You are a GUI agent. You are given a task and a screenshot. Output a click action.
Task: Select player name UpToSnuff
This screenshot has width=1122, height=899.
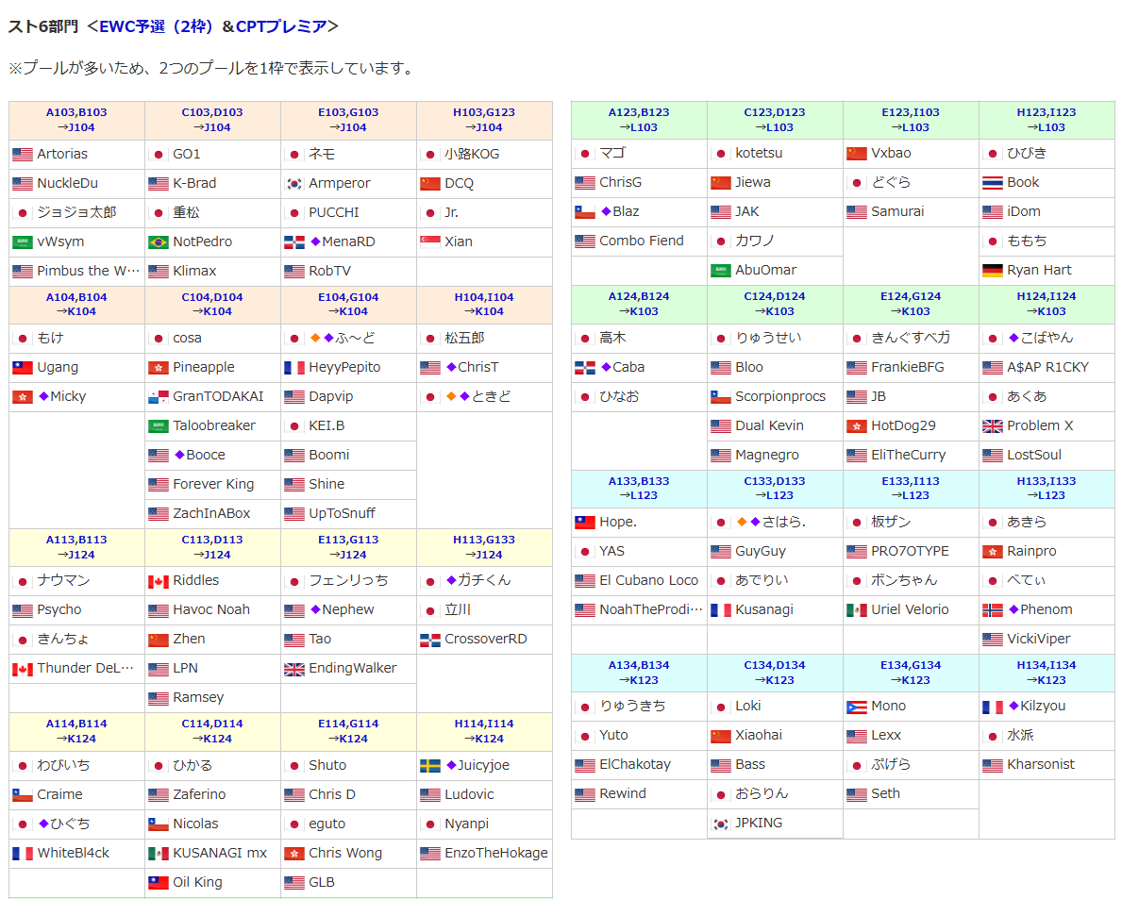(x=342, y=513)
